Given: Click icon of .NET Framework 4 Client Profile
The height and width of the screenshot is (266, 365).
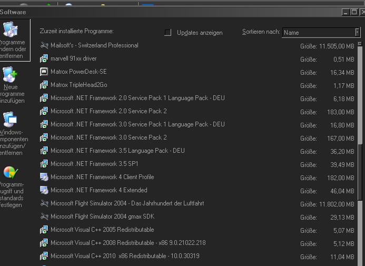Looking at the screenshot, I should tap(44, 177).
